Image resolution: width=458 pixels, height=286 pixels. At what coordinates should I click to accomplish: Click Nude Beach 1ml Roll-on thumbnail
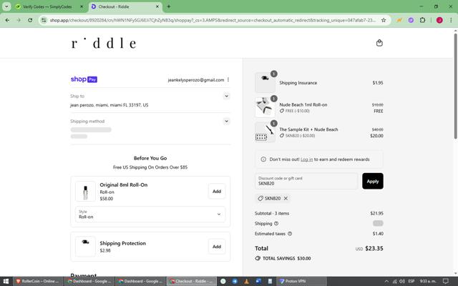pyautogui.click(x=265, y=107)
